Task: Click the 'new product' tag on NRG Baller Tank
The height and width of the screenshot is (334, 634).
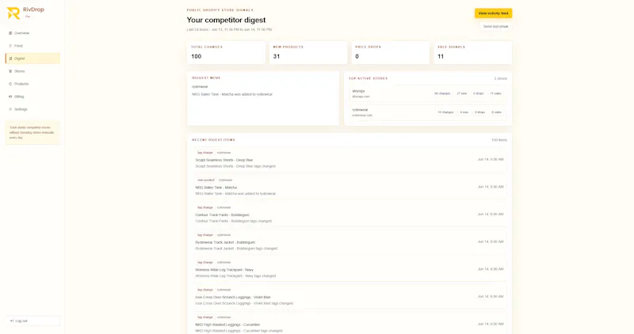Action: point(206,180)
